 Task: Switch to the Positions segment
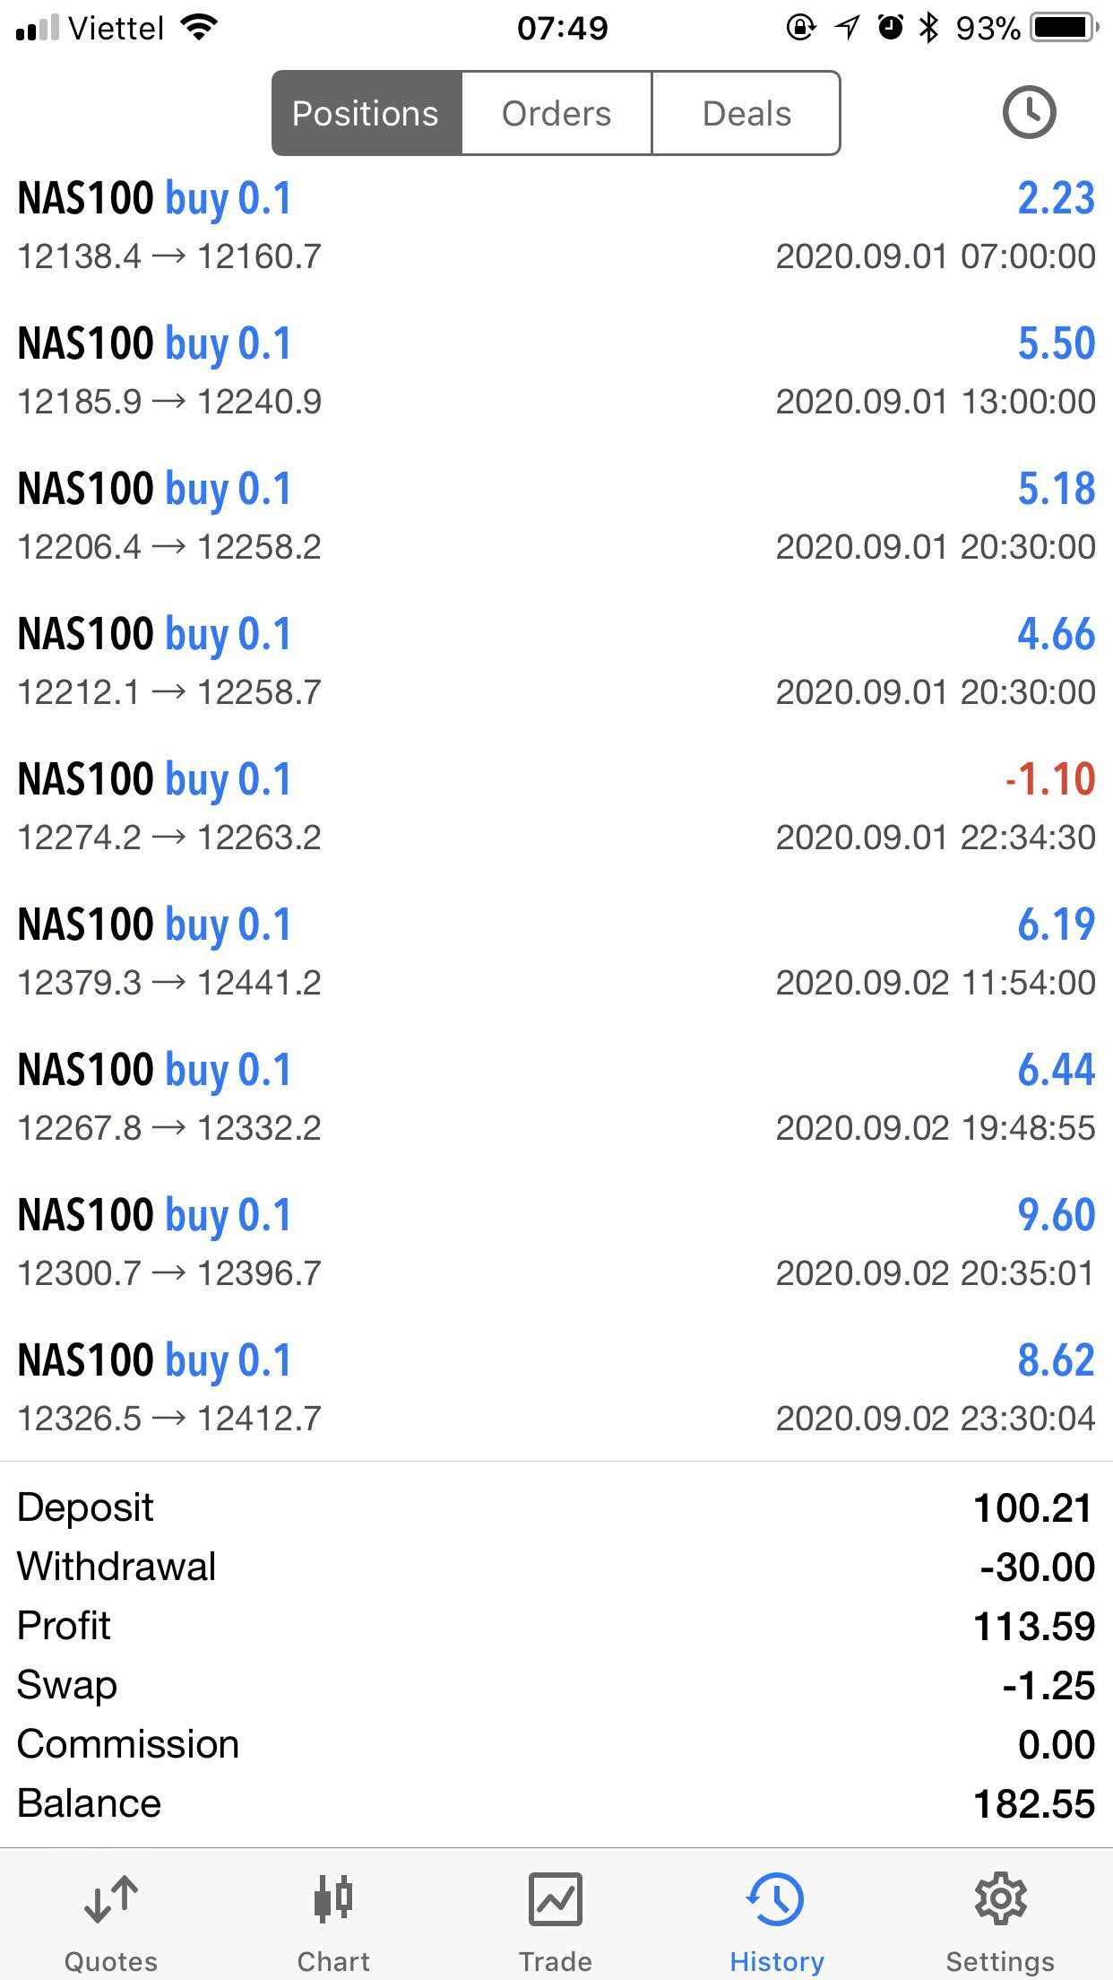pyautogui.click(x=367, y=114)
